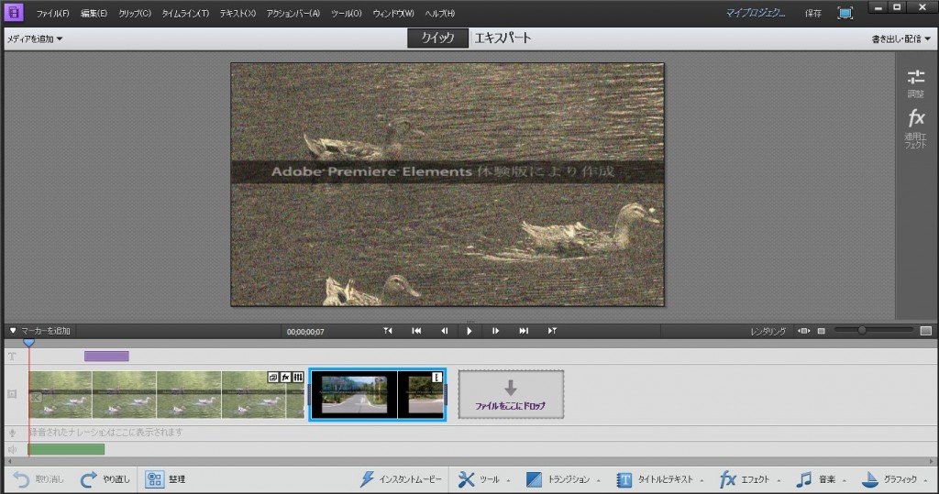Click the fit-to-timeline zoom icon
The width and height of the screenshot is (939, 494).
[803, 331]
